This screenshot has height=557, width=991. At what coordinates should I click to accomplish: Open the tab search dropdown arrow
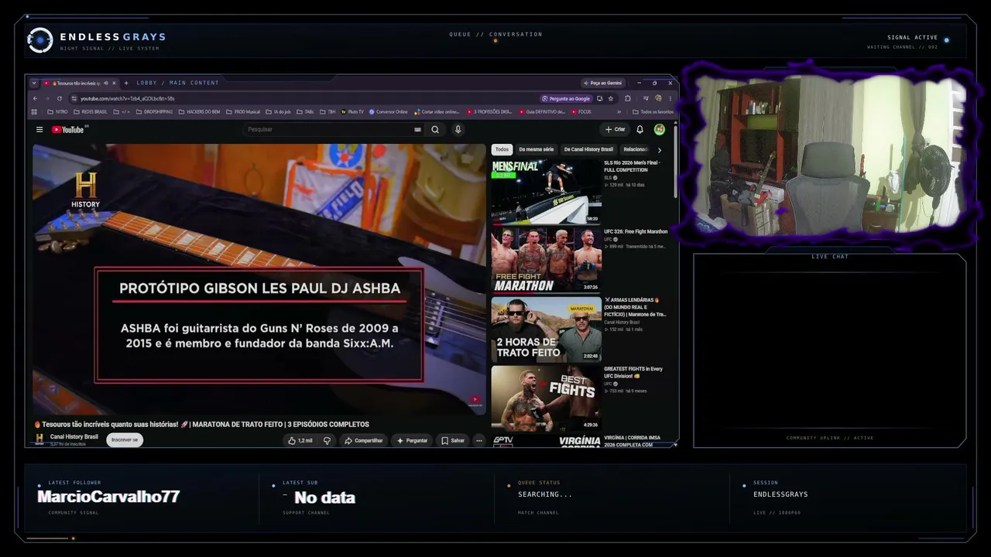click(35, 83)
